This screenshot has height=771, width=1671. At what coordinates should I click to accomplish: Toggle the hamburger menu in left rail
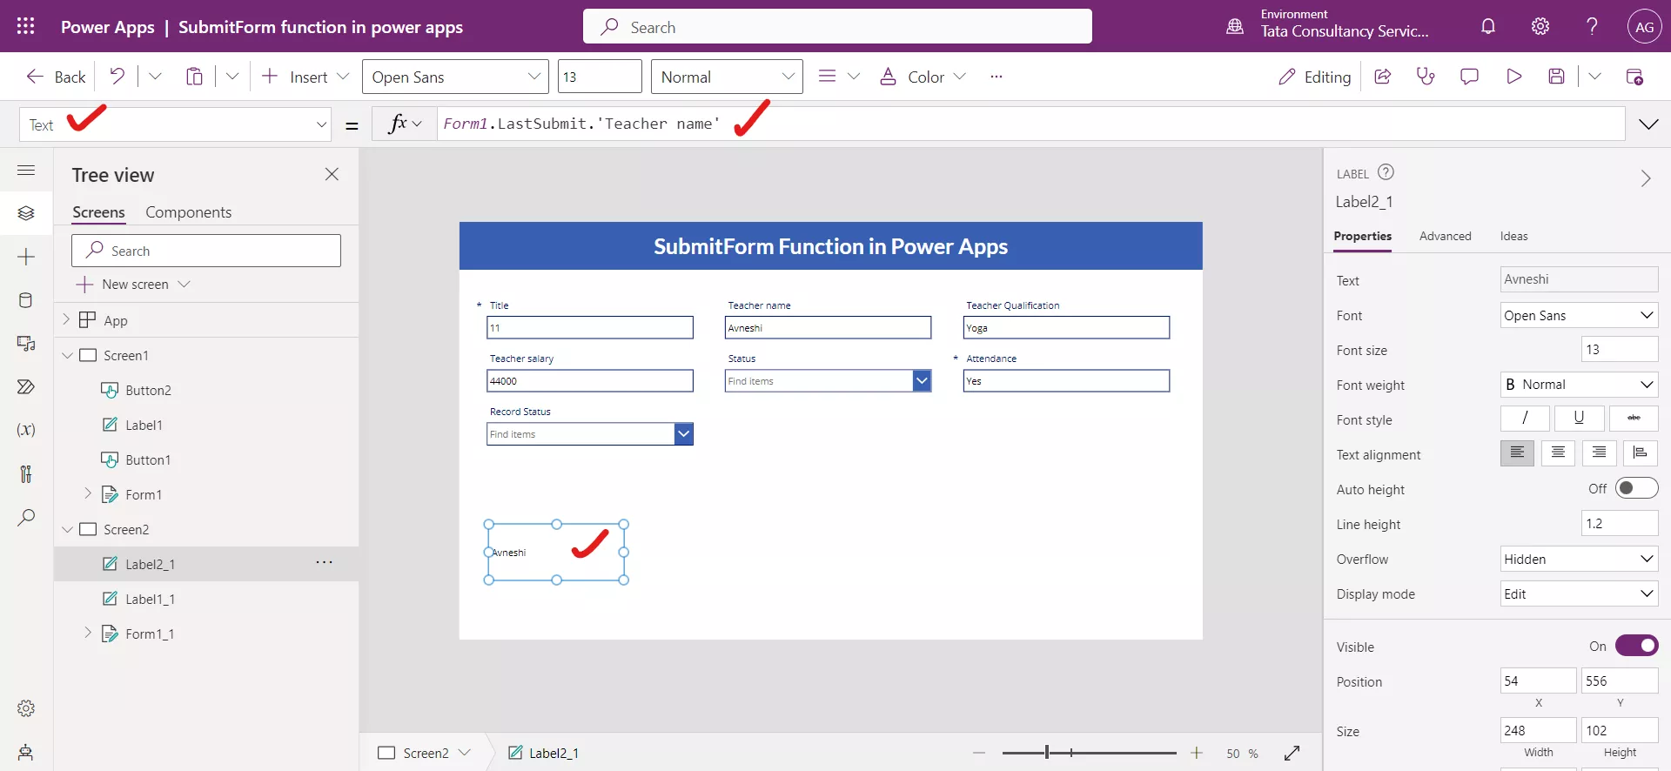pyautogui.click(x=26, y=171)
